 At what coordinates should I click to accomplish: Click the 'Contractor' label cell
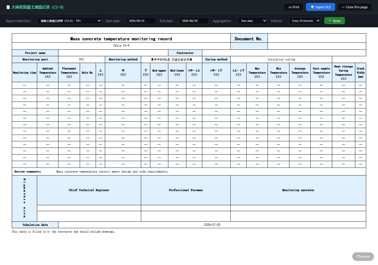point(185,53)
